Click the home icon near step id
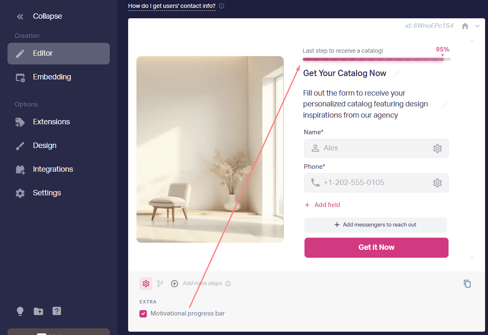This screenshot has width=488, height=335. coord(465,26)
